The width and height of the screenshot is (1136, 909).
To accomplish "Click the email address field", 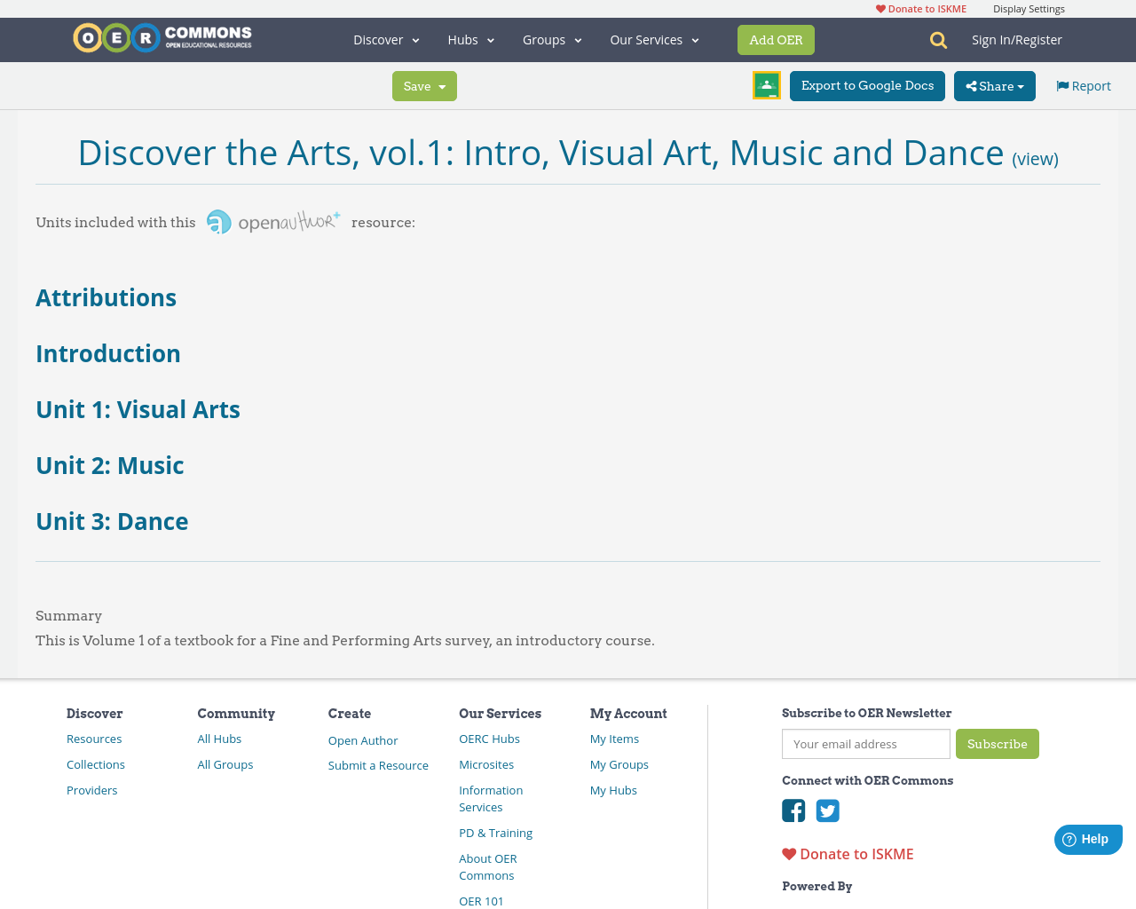I will pyautogui.click(x=865, y=744).
